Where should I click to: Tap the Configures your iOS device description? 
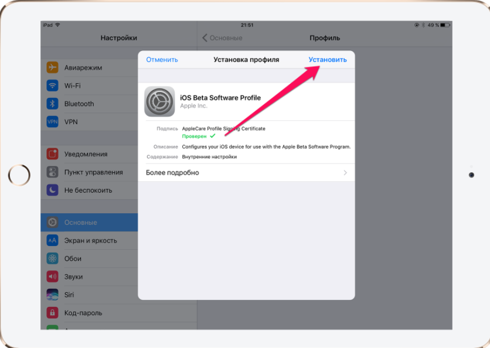coord(266,147)
